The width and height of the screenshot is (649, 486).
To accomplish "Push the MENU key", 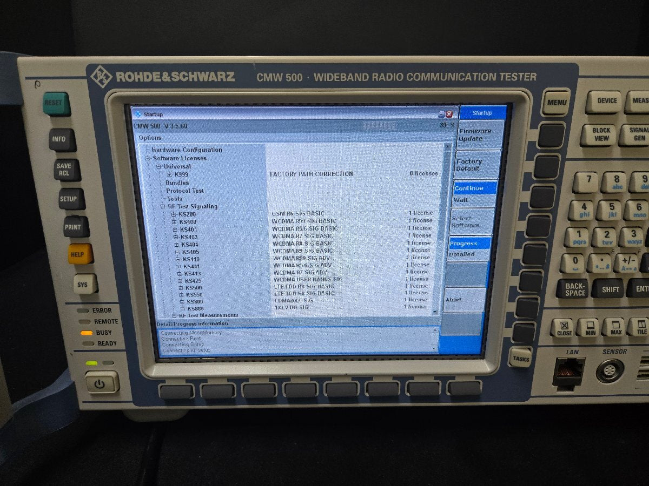I will (x=556, y=102).
